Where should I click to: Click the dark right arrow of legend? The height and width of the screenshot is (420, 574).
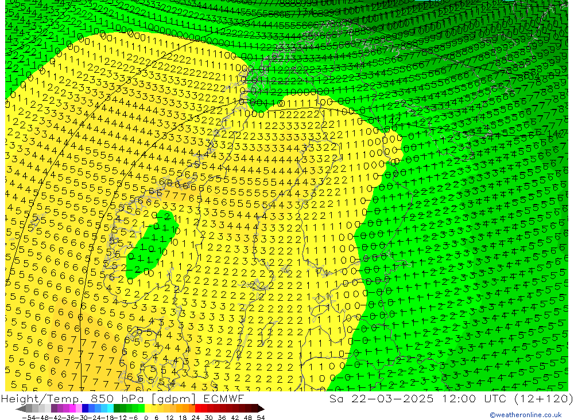tap(261, 409)
